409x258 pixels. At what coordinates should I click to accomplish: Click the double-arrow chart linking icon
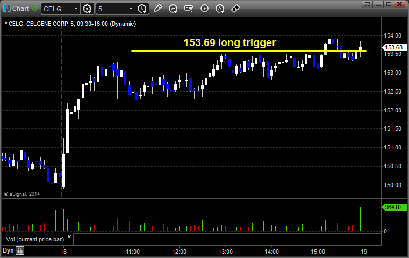(235, 9)
